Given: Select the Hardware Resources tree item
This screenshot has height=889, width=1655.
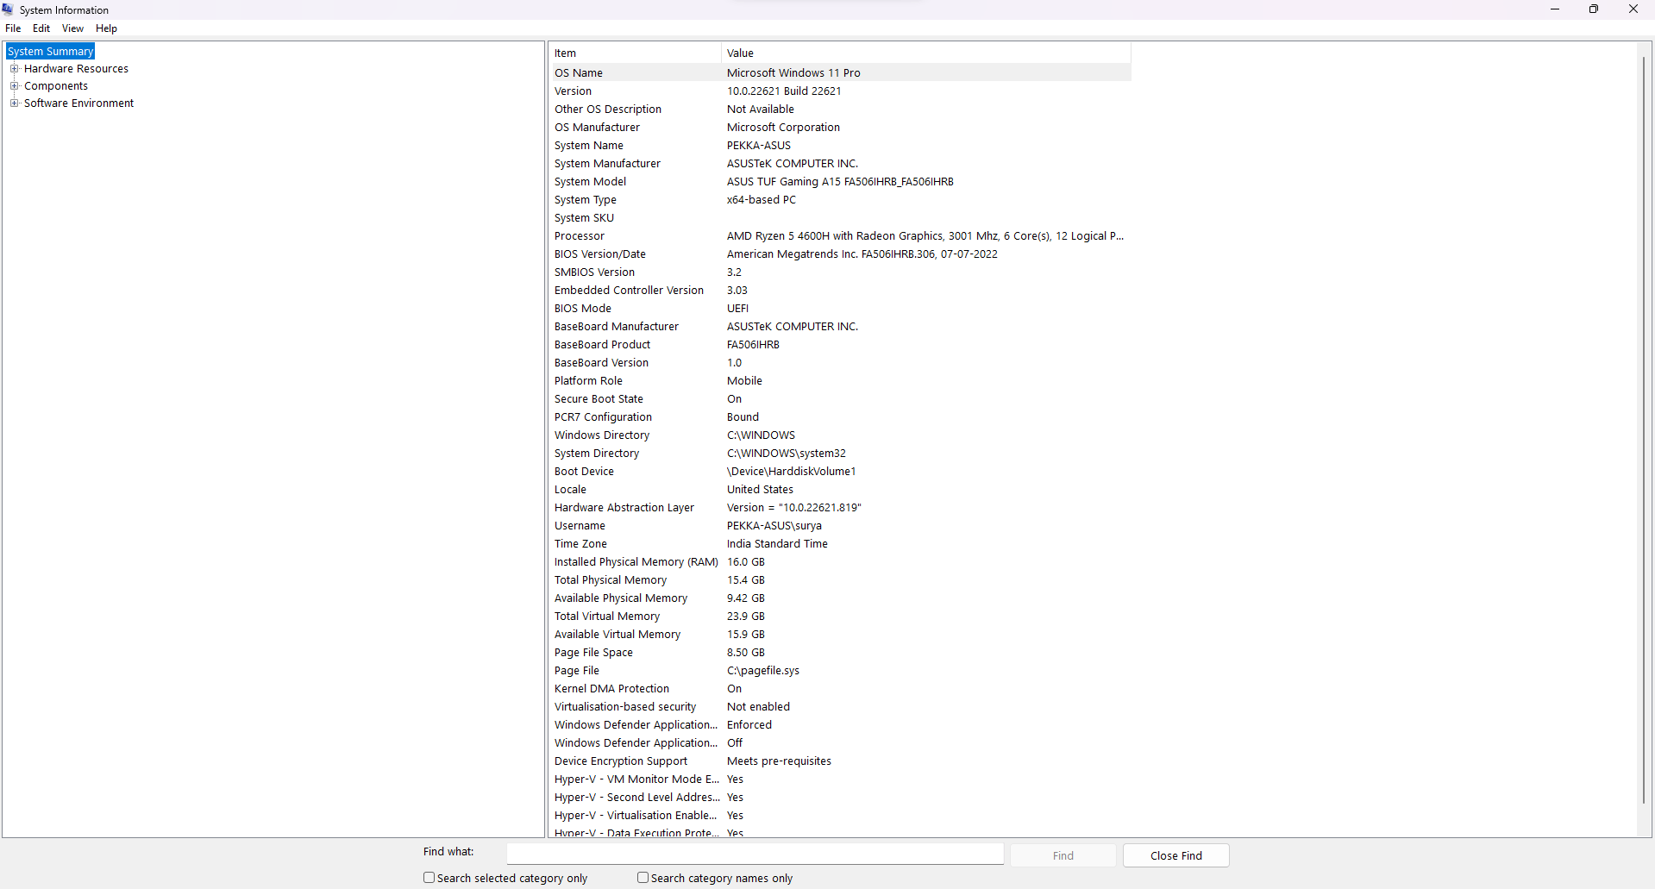Looking at the screenshot, I should tap(76, 69).
